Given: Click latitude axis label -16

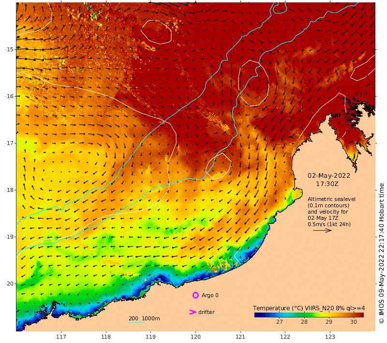Looking at the screenshot, I should [x=9, y=96].
